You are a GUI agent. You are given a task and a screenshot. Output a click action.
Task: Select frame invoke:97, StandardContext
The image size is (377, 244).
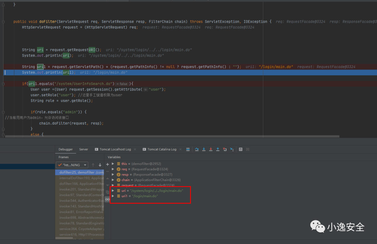(80, 195)
